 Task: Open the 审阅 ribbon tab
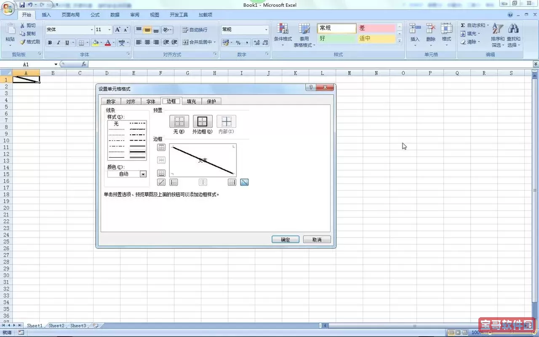coord(135,15)
